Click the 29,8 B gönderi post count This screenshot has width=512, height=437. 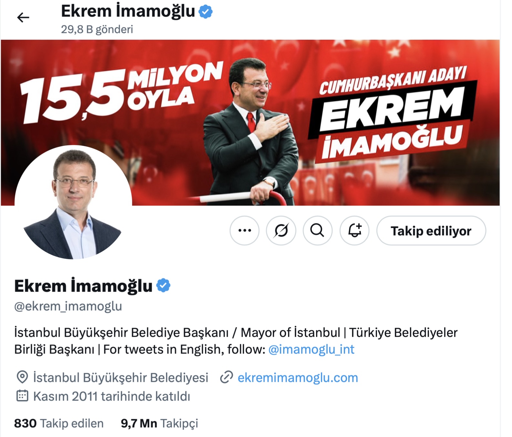(x=97, y=29)
